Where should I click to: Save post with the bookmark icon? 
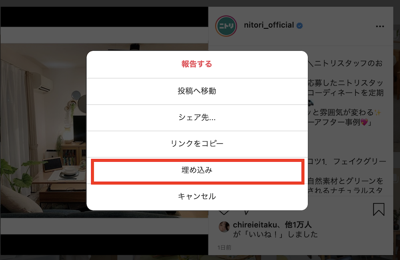pos(378,209)
